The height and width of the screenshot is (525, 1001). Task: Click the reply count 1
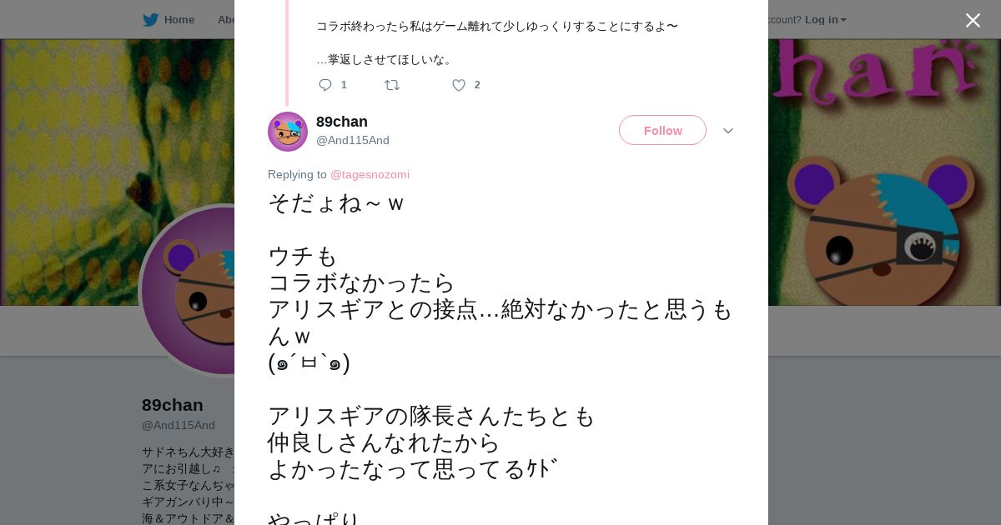click(x=344, y=85)
